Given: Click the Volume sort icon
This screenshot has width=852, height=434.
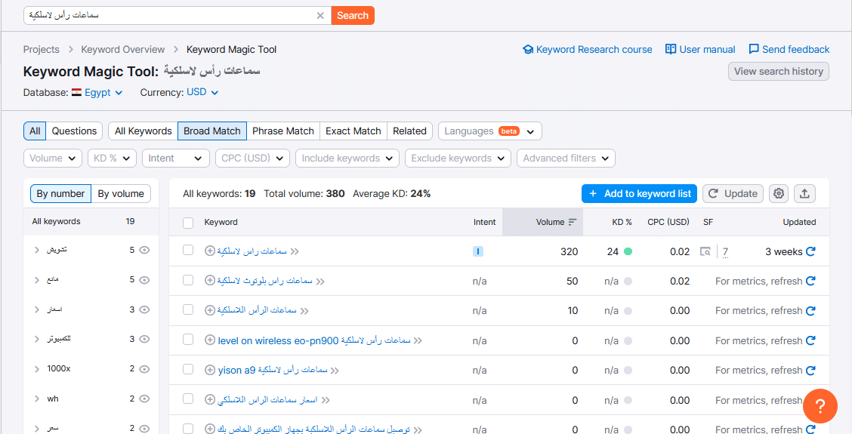Looking at the screenshot, I should pyautogui.click(x=573, y=222).
